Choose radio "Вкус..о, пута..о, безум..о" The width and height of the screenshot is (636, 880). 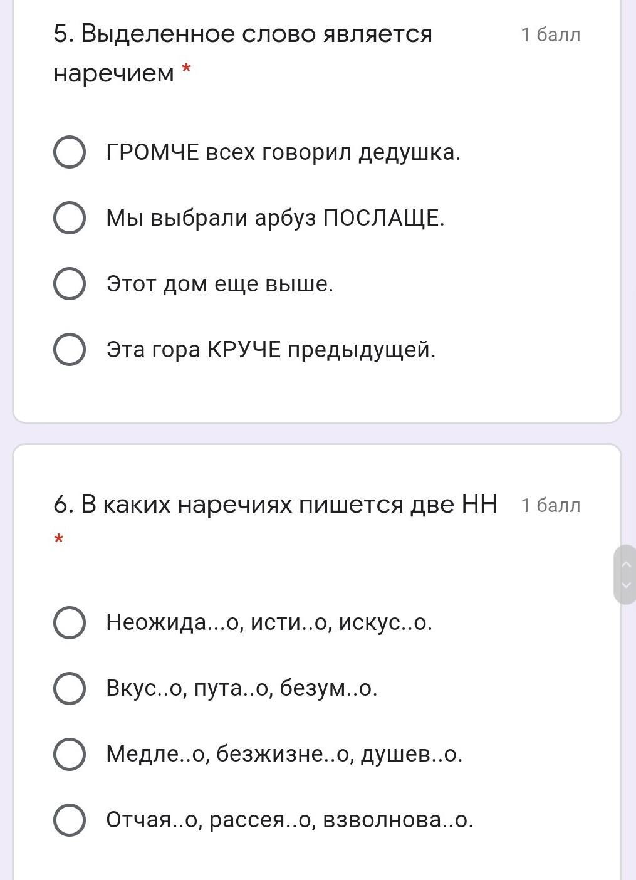pyautogui.click(x=70, y=688)
